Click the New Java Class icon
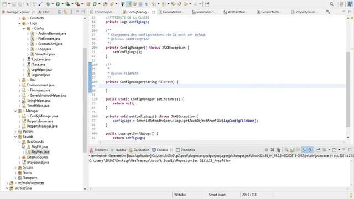The height and width of the screenshot is (199, 354). (95, 4)
